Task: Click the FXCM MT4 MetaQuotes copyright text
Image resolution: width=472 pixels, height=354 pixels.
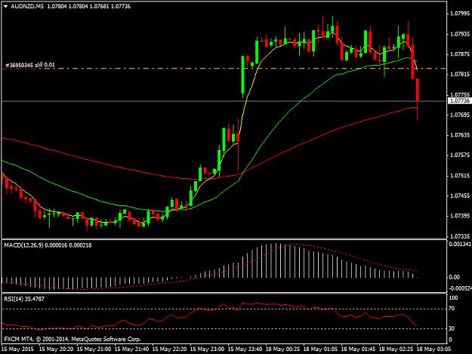Action: point(72,339)
